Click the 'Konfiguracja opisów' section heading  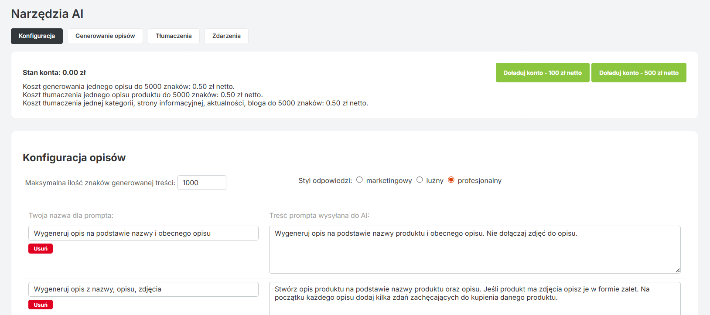click(x=74, y=158)
